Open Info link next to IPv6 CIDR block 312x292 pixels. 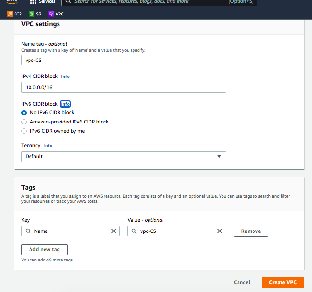tap(65, 104)
